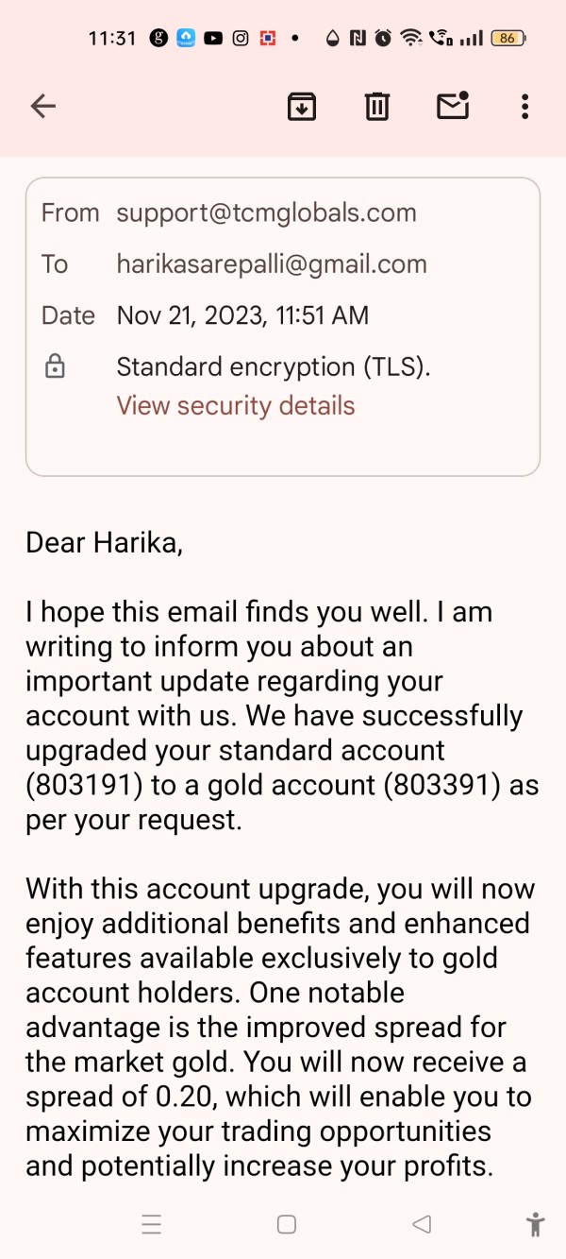Tap the battery indicator in status bar

508,39
